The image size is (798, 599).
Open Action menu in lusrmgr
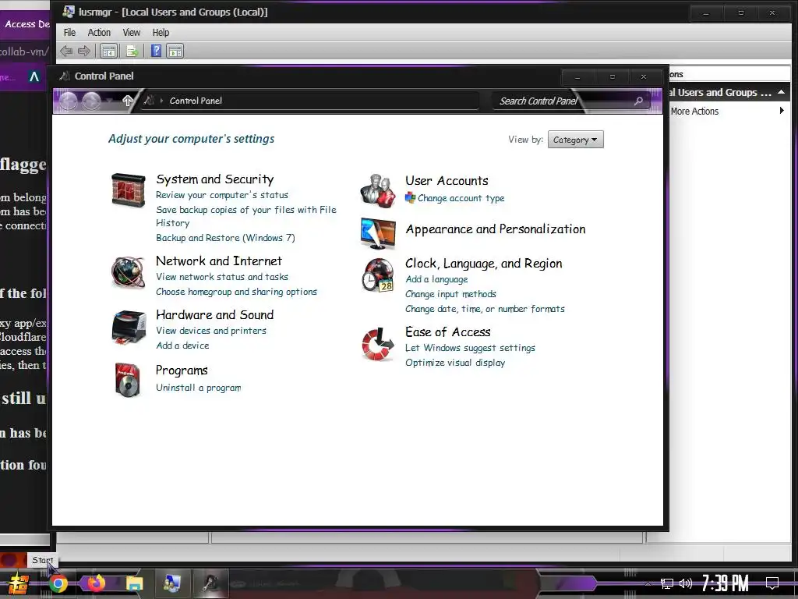(99, 33)
